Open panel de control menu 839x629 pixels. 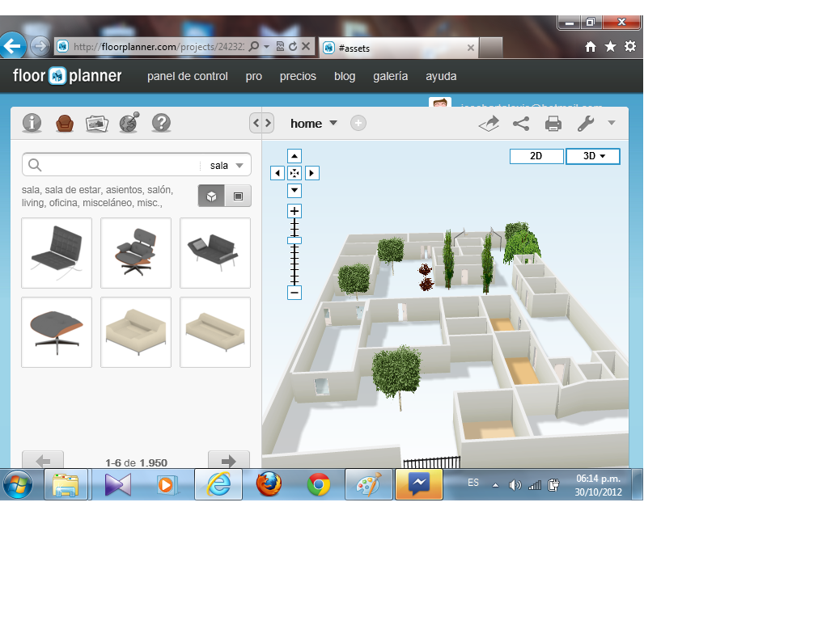tap(187, 77)
